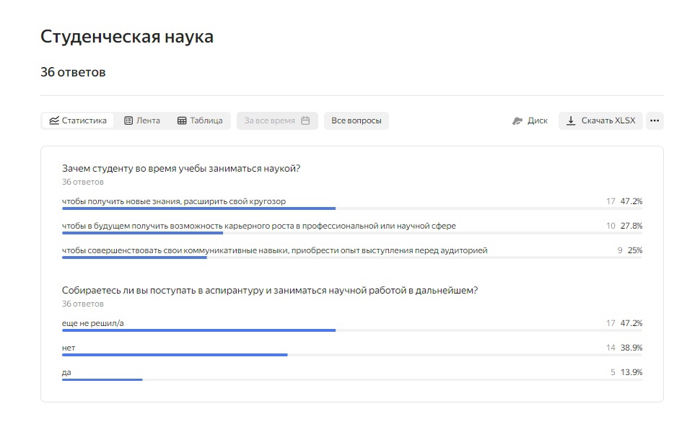Click the Таблица grid icon

pos(182,120)
